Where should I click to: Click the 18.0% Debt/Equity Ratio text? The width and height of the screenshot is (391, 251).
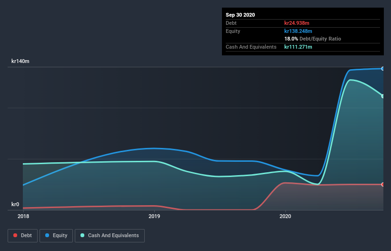click(x=312, y=39)
